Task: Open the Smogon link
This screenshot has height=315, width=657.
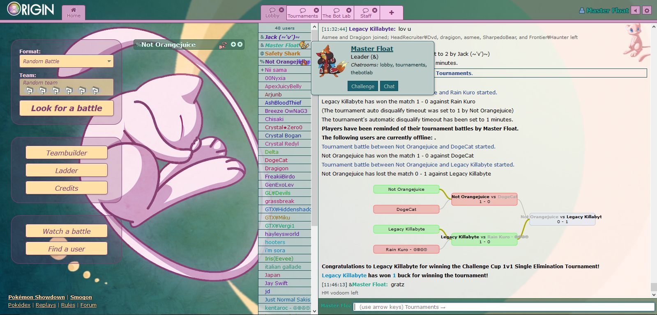Action: [81, 297]
